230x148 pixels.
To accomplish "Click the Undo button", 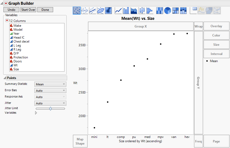I will (11, 10).
